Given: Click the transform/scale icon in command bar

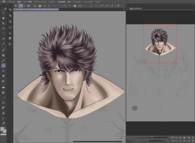Looking at the screenshot, I should [x=80, y=6].
